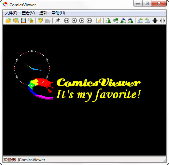This screenshot has width=169, height=165.
Task: Click the notepad edit icon
Action: (x=99, y=21)
